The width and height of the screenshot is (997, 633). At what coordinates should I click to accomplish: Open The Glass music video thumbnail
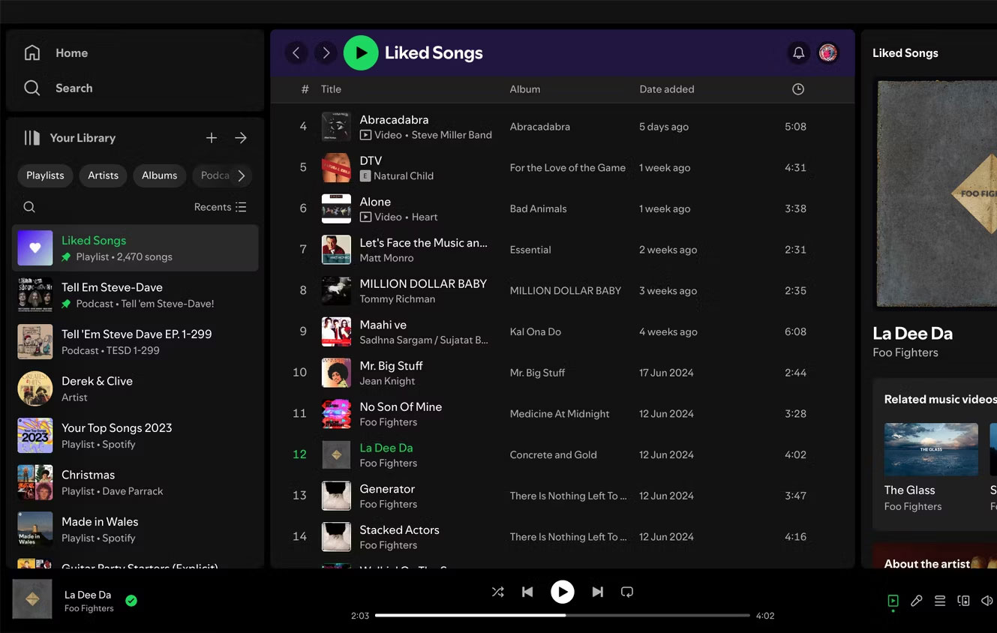931,449
